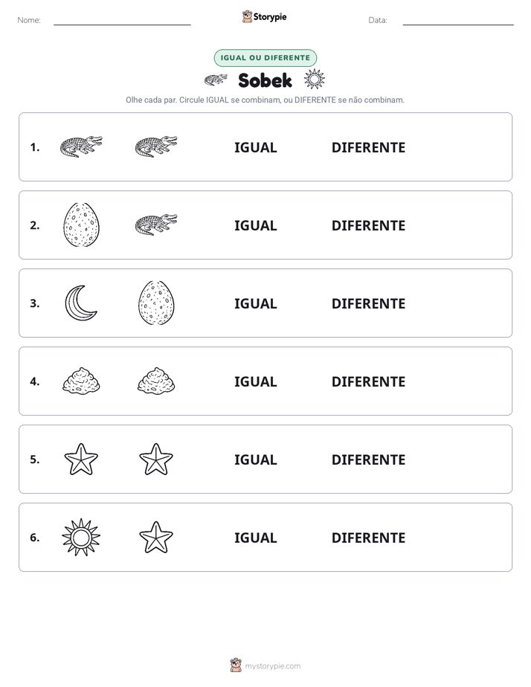
Task: Choose IGUAL for row 5
Action: point(255,459)
